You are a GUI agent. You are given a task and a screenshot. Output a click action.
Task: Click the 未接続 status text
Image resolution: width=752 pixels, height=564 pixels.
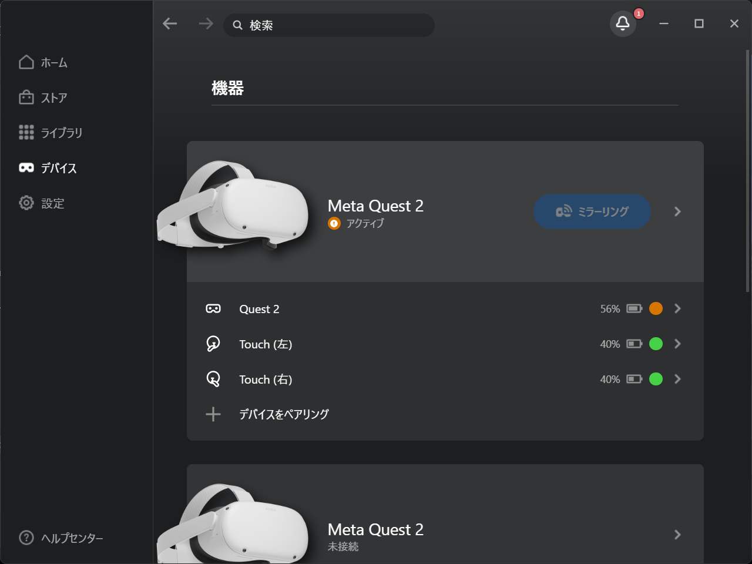click(x=343, y=546)
